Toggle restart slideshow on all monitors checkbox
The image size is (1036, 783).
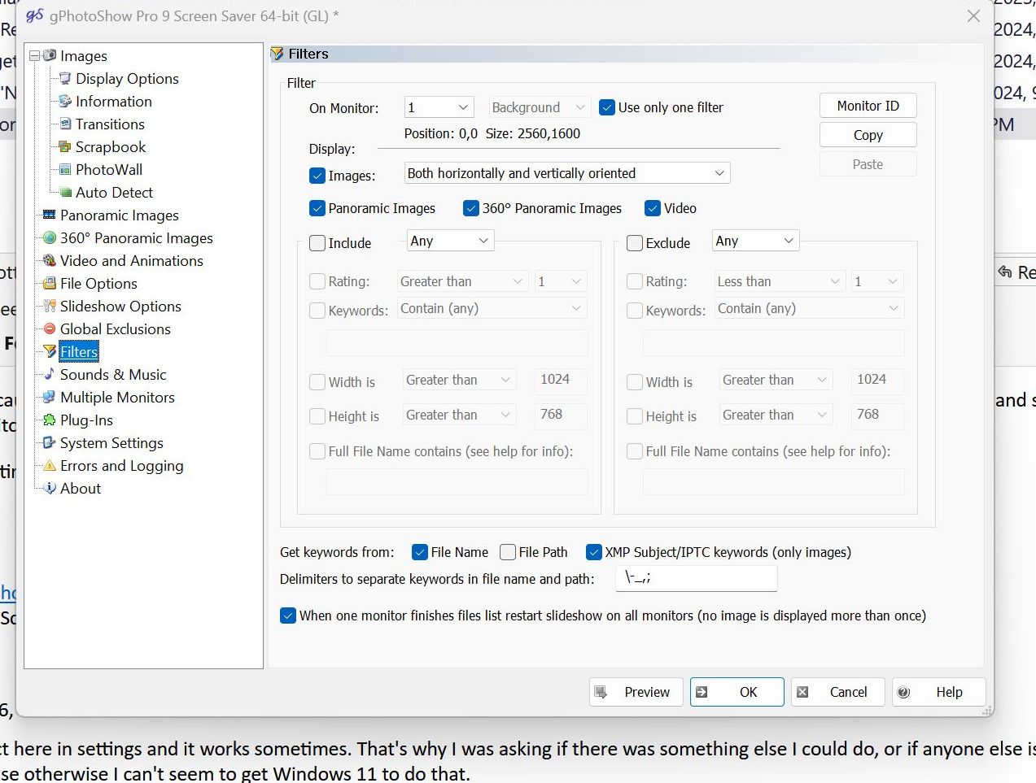click(287, 616)
